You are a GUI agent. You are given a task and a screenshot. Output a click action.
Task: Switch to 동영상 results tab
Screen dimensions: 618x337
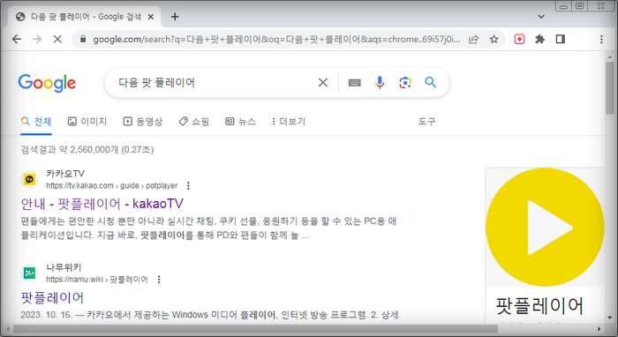pyautogui.click(x=143, y=121)
